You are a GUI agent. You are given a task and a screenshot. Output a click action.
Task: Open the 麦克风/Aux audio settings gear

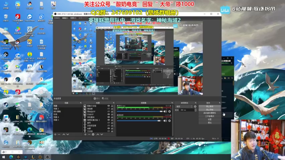[170, 111]
